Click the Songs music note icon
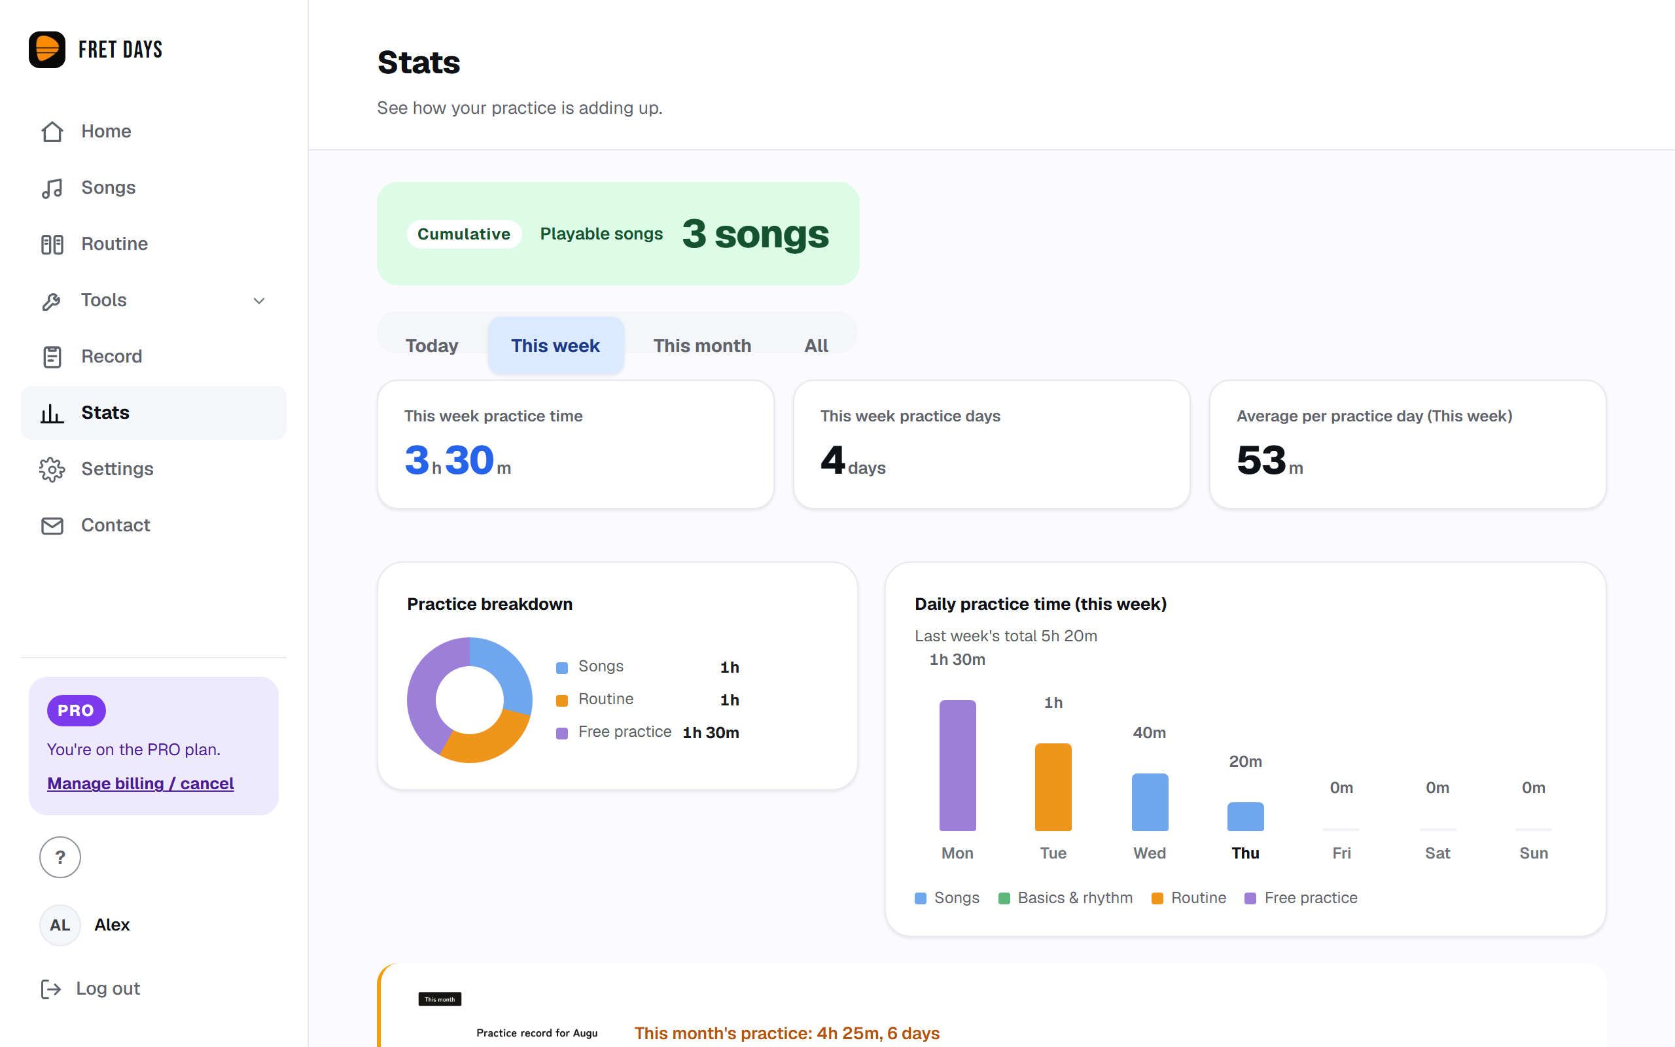This screenshot has height=1047, width=1675. click(x=52, y=188)
